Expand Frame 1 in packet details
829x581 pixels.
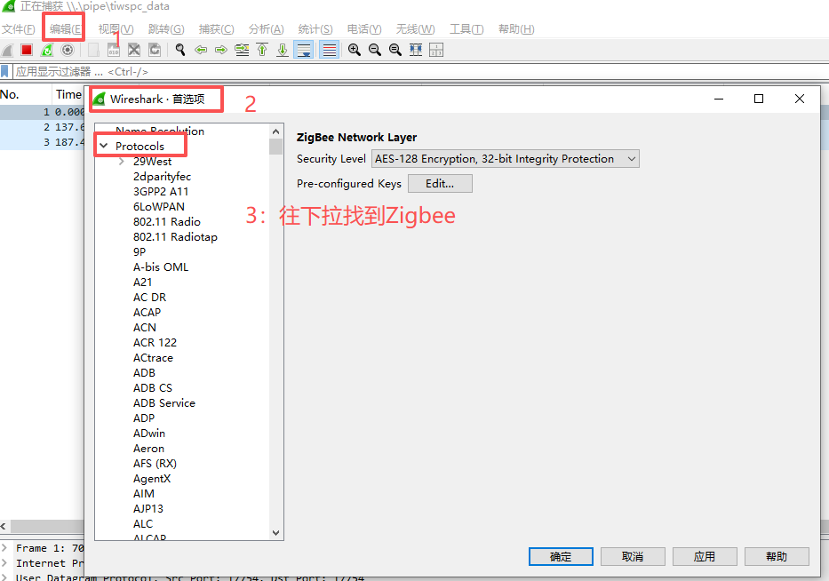(4, 548)
